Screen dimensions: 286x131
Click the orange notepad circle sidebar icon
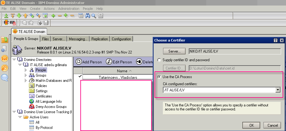[x=5, y=68]
